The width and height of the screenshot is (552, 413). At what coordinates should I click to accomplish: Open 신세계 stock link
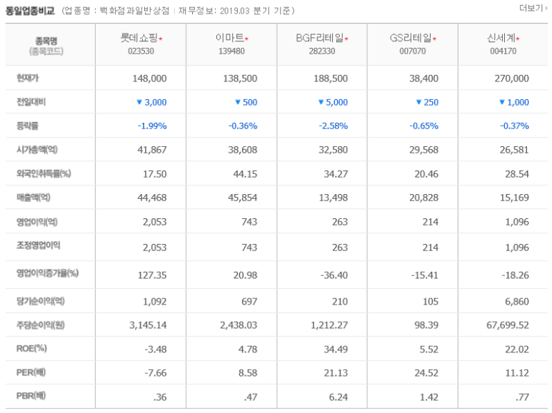point(502,38)
